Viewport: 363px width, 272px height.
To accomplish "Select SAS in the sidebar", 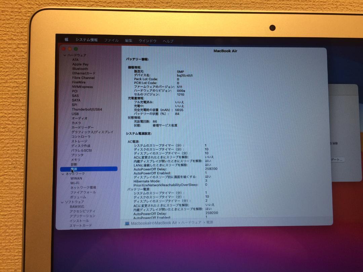I will pyautogui.click(x=75, y=95).
